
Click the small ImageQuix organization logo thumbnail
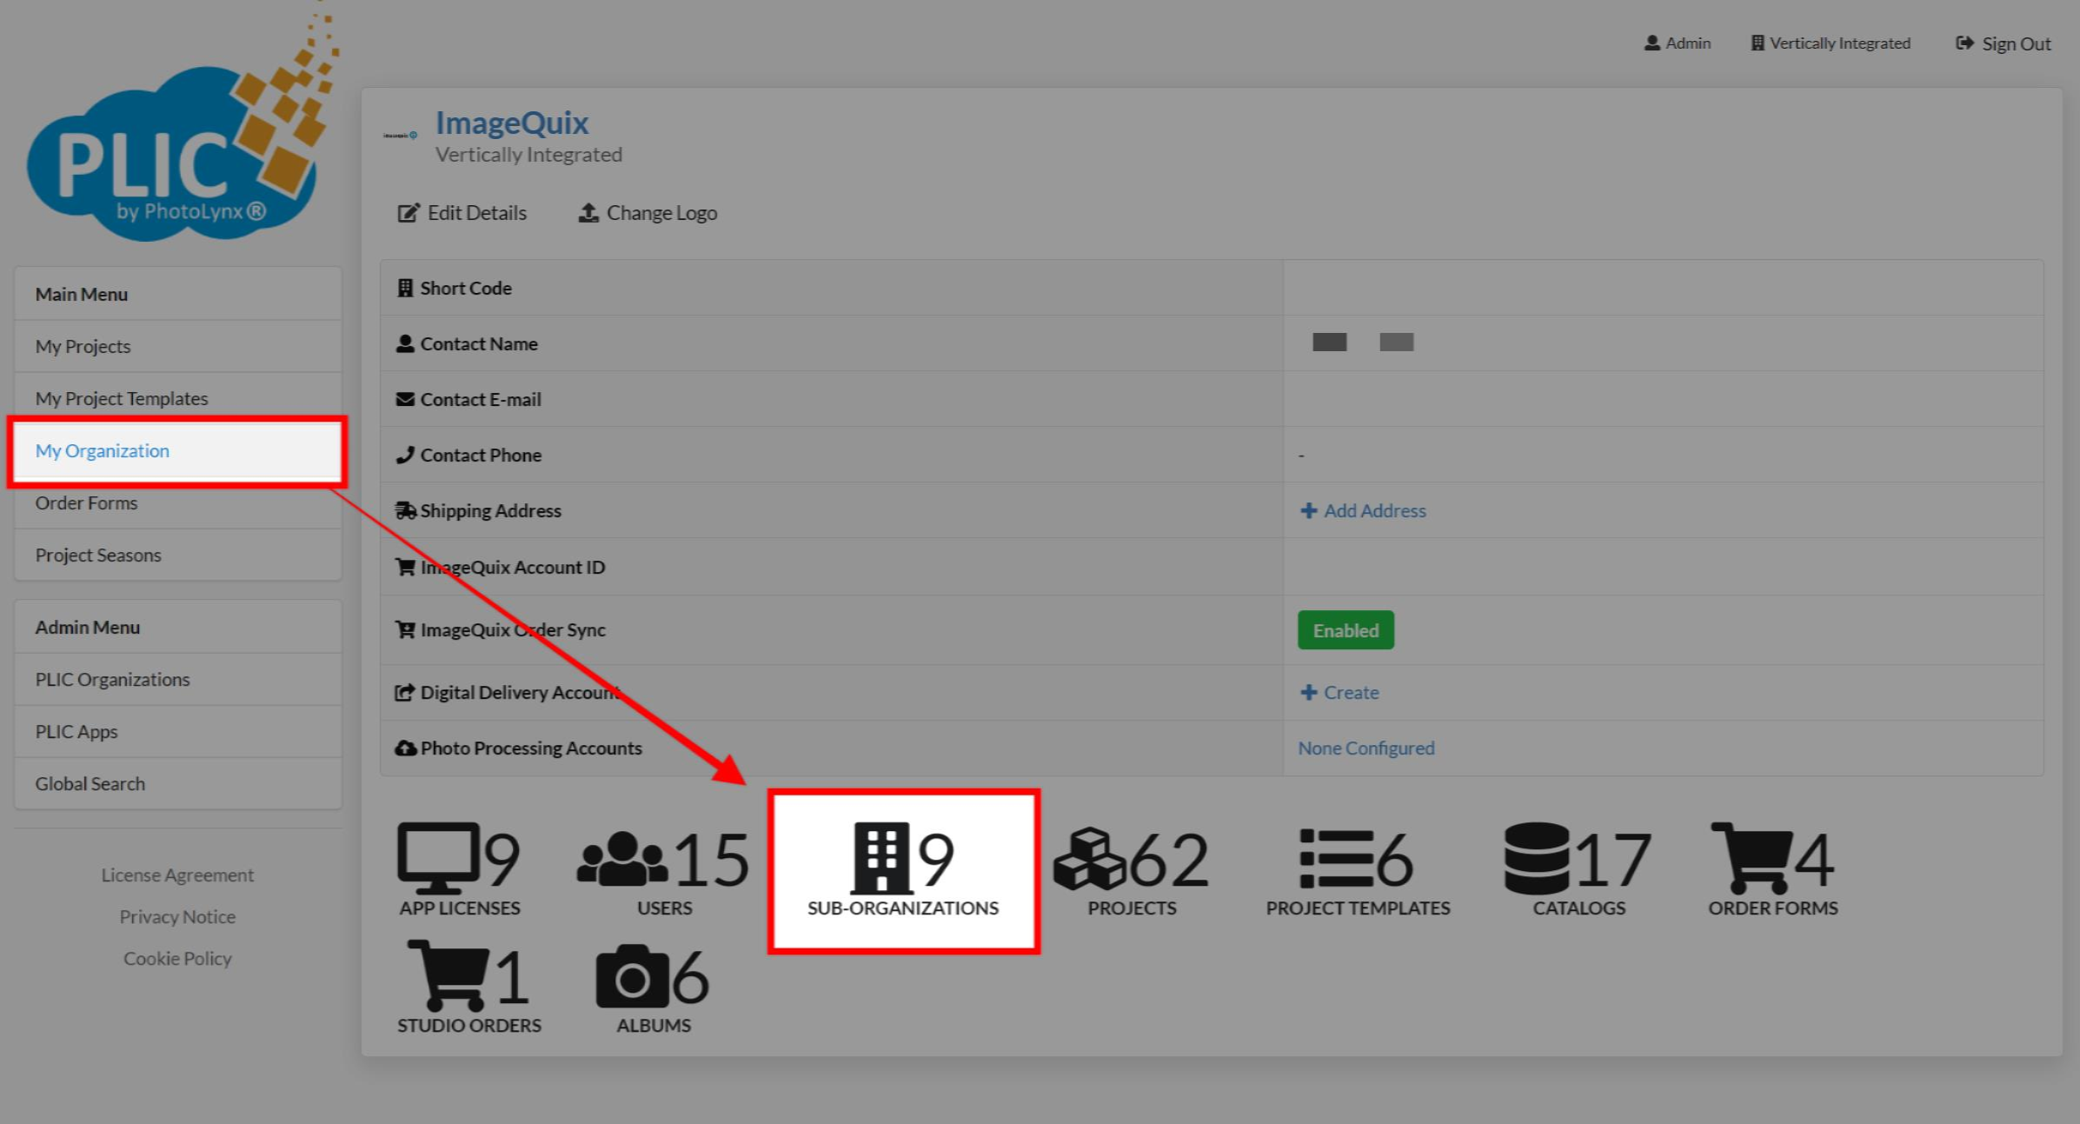(x=401, y=135)
